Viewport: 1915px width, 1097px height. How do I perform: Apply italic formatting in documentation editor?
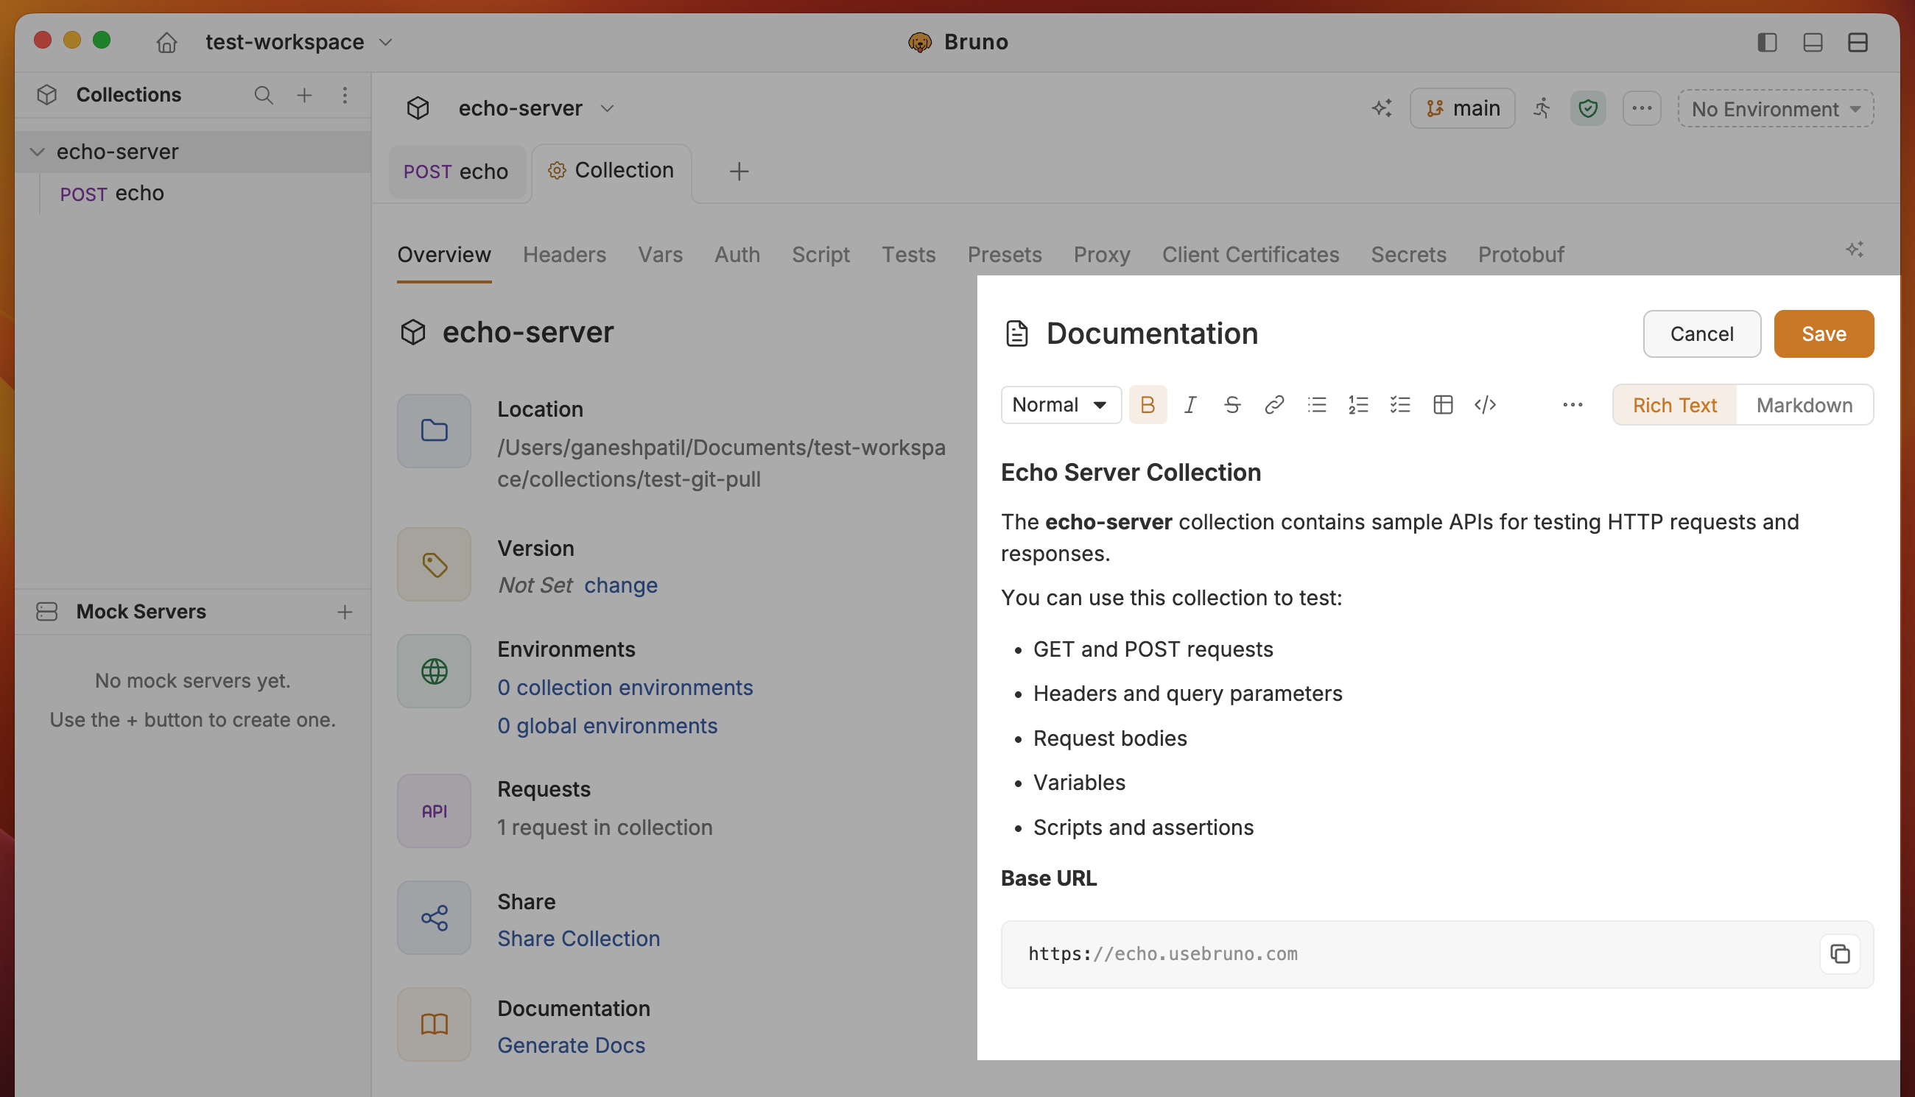(x=1190, y=406)
